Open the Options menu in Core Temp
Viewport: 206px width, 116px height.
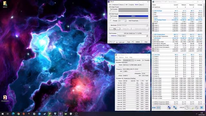121,57
